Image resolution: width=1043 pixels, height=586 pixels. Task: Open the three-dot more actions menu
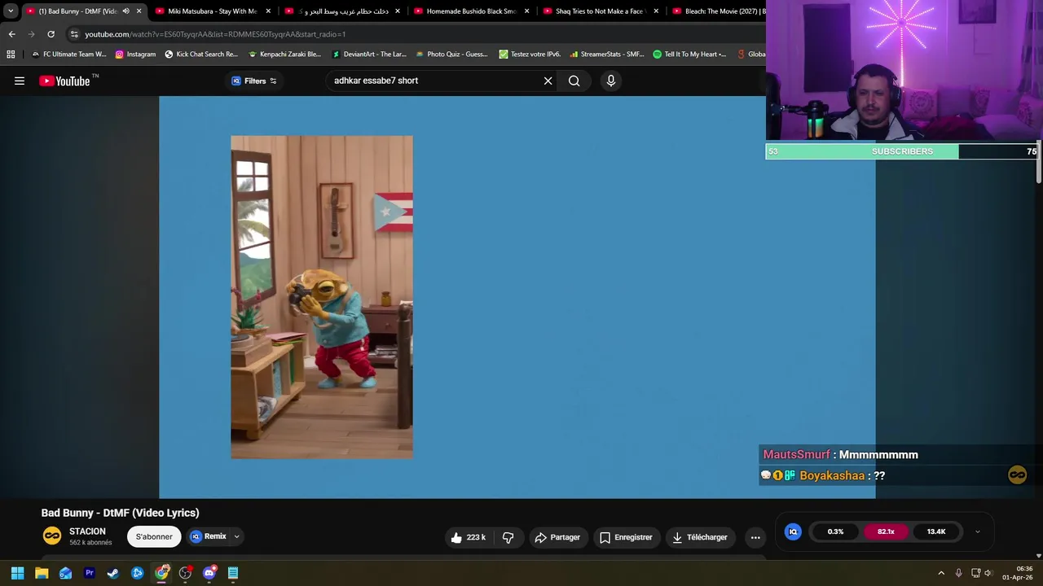point(755,537)
